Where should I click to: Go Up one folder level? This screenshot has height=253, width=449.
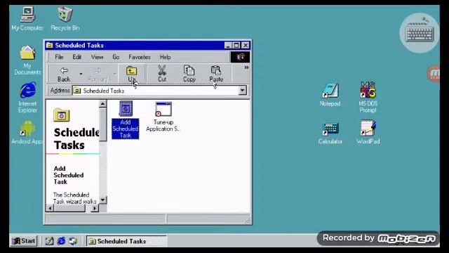coord(131,74)
